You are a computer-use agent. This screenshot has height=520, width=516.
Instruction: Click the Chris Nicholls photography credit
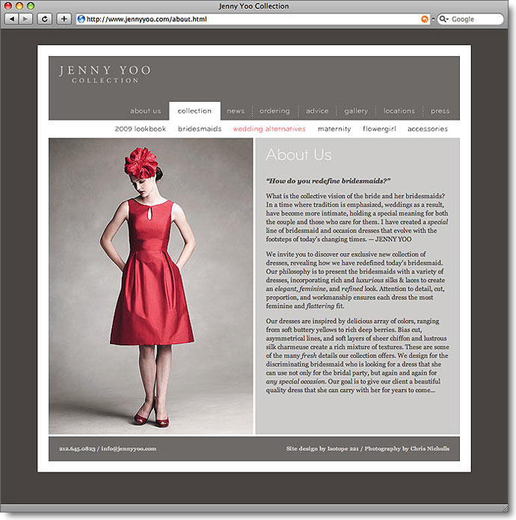pos(430,449)
